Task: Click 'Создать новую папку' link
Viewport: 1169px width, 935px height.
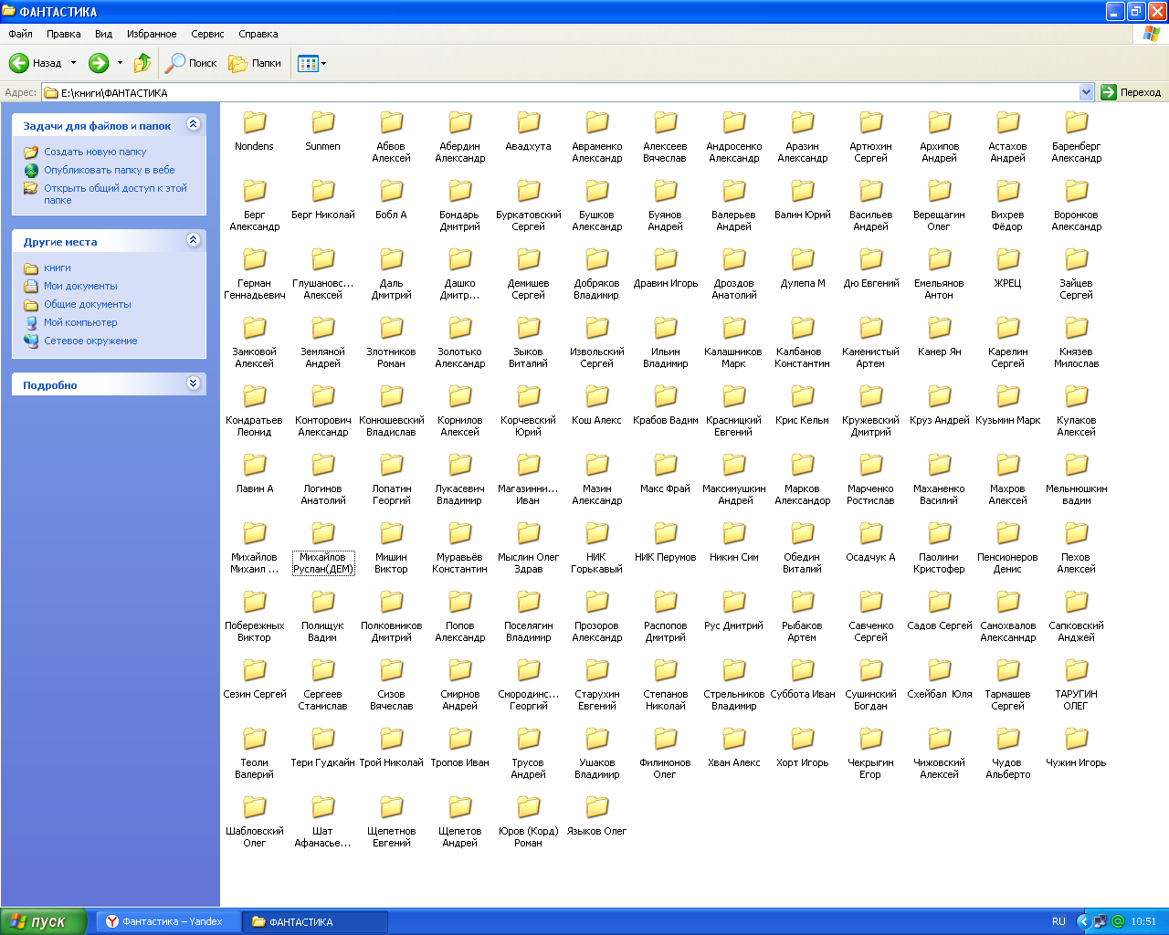Action: point(95,152)
